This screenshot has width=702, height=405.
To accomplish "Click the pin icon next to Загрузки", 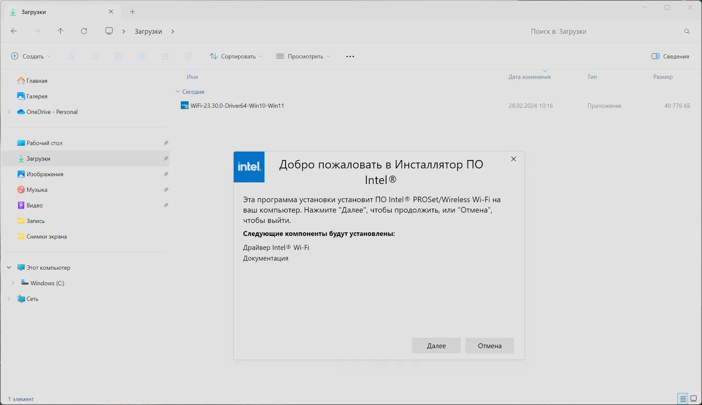I will [x=166, y=159].
